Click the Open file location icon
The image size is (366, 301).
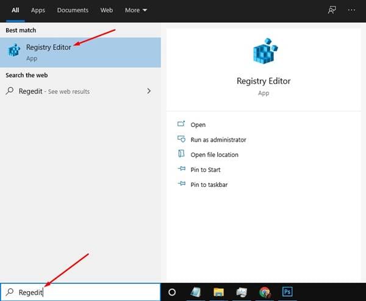click(181, 154)
